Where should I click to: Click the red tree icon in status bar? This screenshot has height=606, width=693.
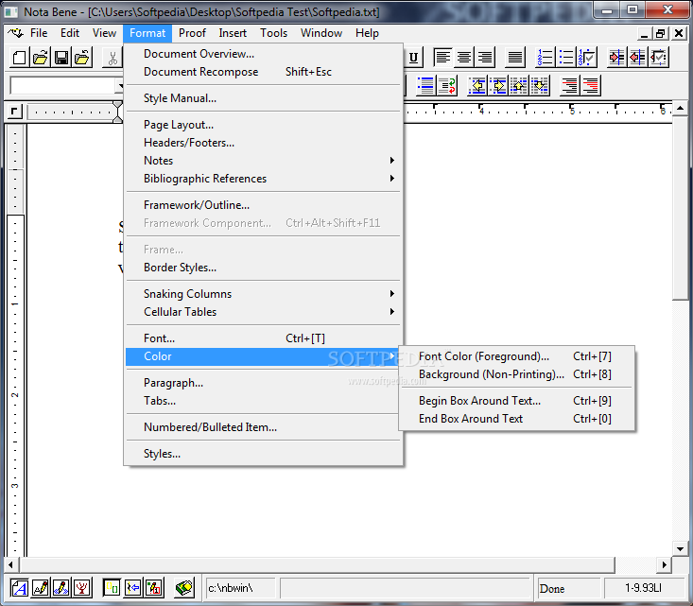click(81, 588)
